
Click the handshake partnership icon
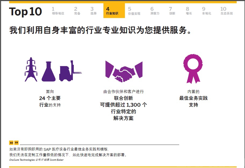coord(124,72)
